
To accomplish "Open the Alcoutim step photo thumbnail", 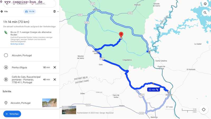I will click(49, 103).
